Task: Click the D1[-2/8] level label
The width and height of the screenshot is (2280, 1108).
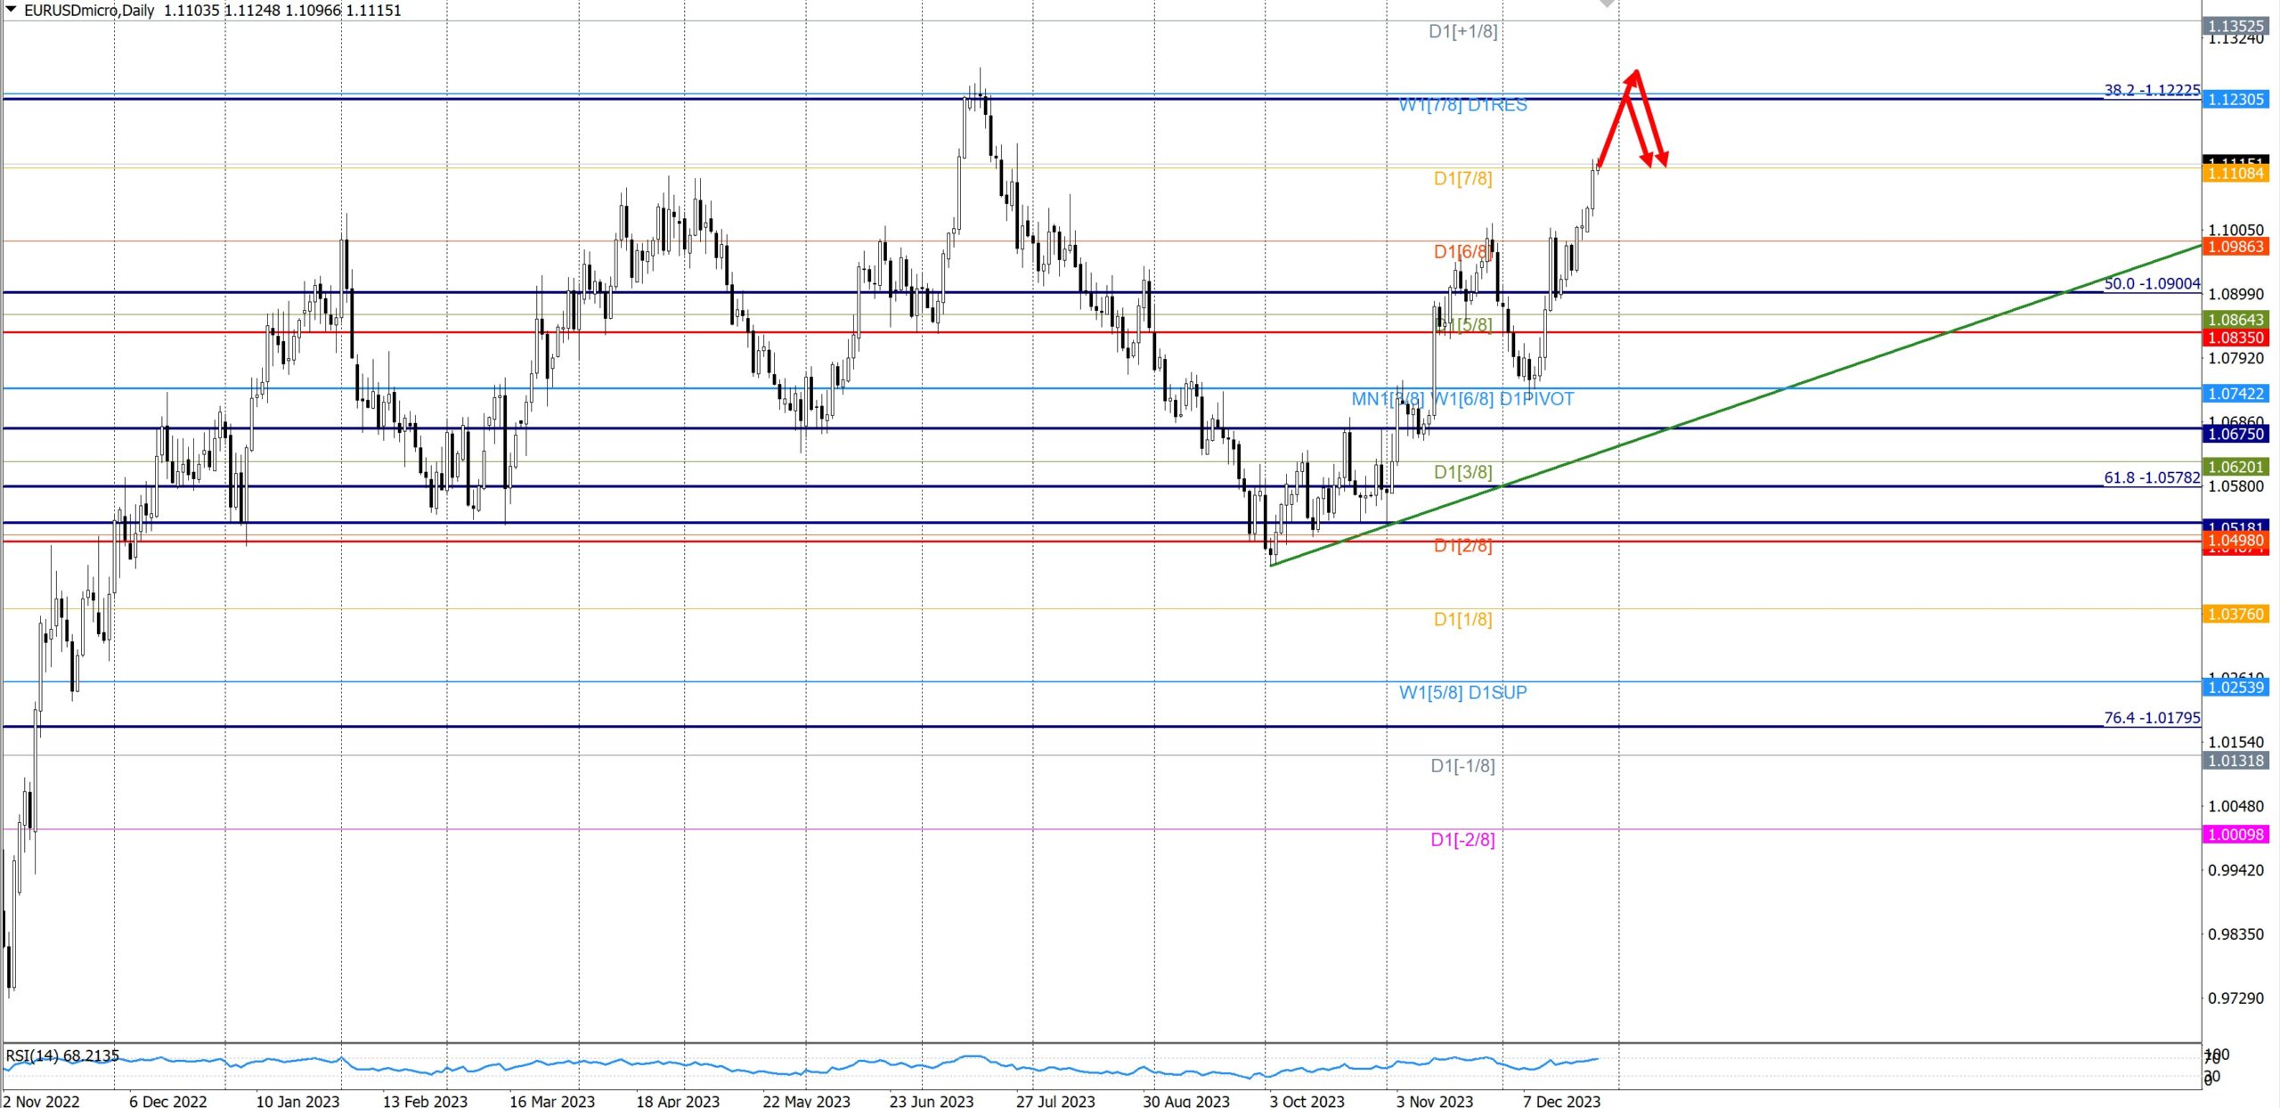Action: 1462,839
